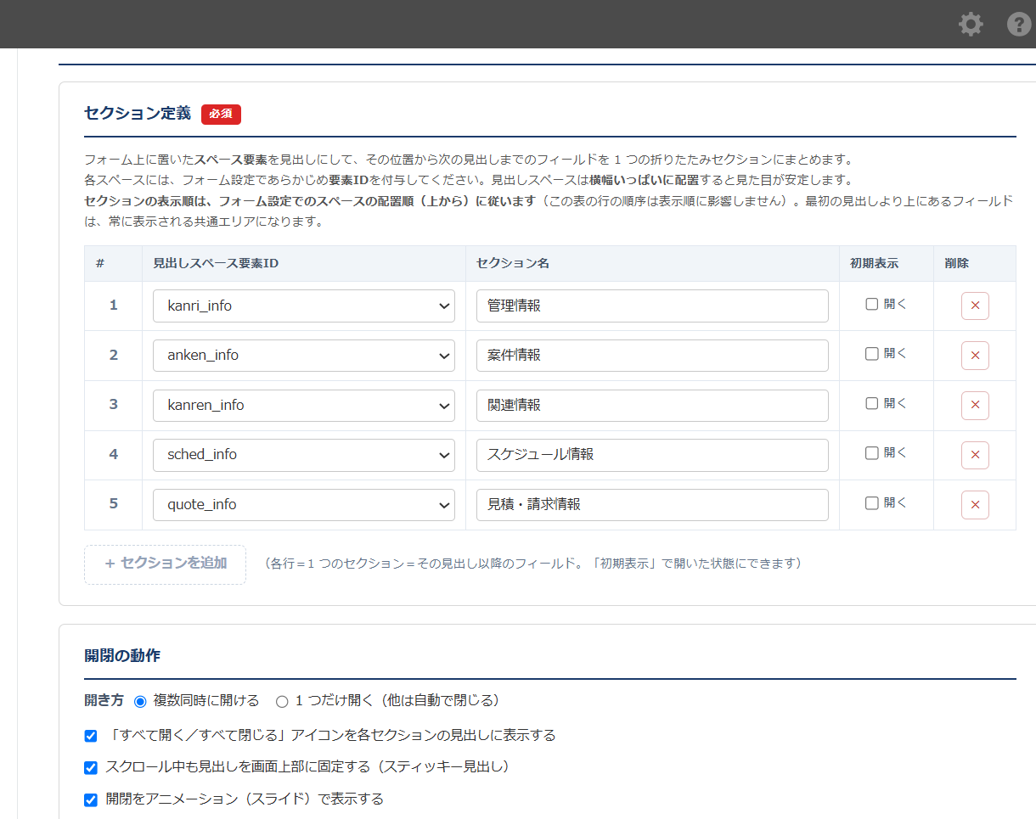
Task: Click the ＋ セクションを追加 button
Action: (165, 564)
